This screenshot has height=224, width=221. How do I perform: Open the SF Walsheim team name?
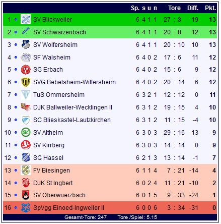[52, 58]
